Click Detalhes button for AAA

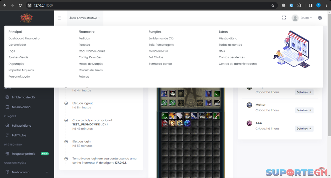(x=304, y=129)
